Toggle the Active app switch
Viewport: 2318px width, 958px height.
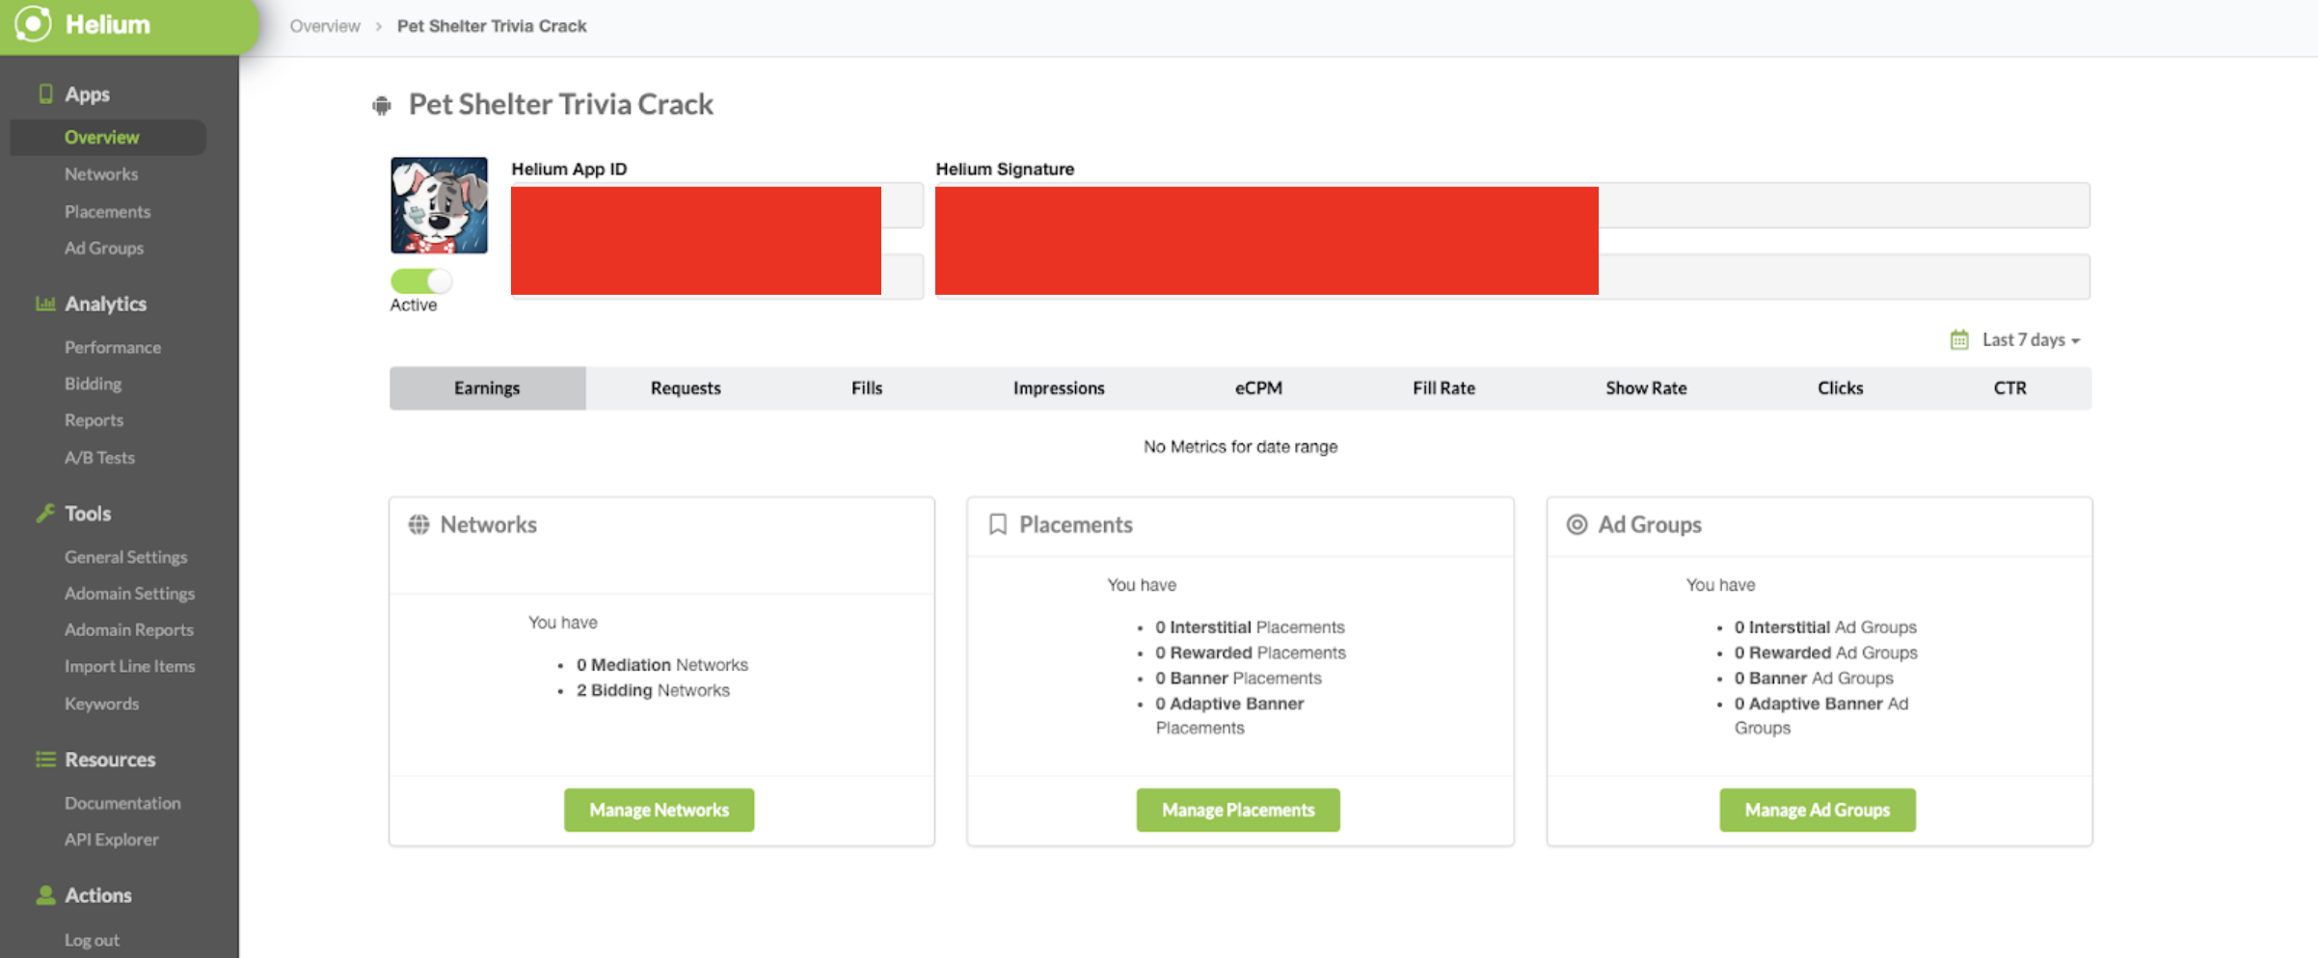[x=420, y=280]
